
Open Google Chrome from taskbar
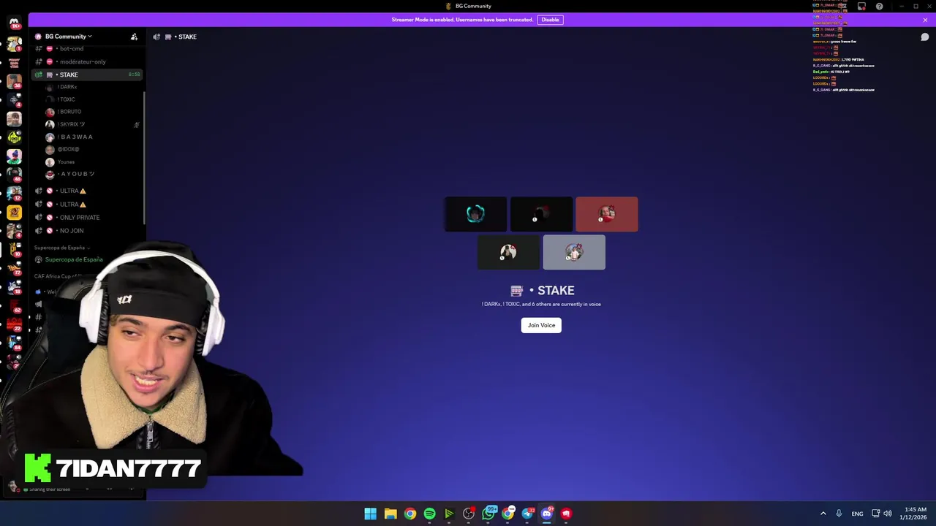410,514
